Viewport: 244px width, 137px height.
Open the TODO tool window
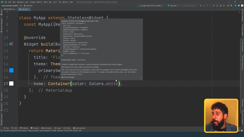click(x=14, y=128)
